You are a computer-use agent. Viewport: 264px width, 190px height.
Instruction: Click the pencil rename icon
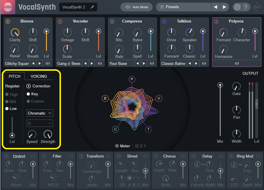pos(92,7)
